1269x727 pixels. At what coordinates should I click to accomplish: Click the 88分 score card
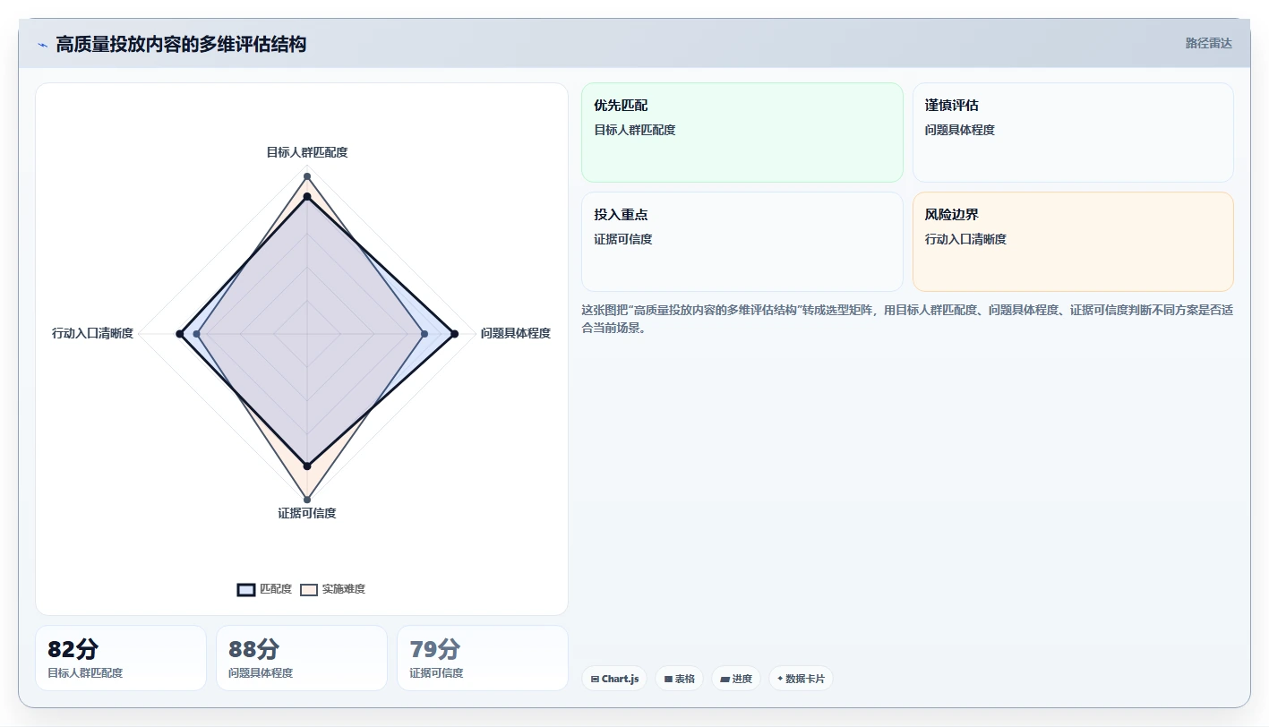(302, 658)
